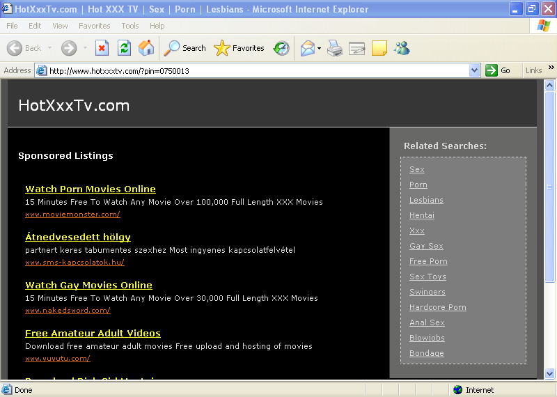This screenshot has width=557, height=397.
Task: Expand the Links toolbar chevron
Action: point(551,70)
